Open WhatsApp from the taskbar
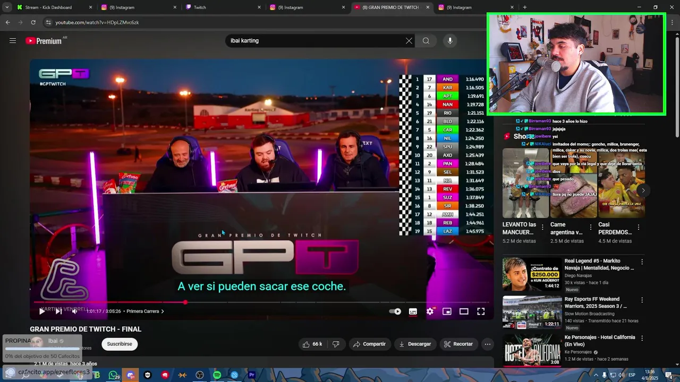This screenshot has width=680, height=382. 113,375
